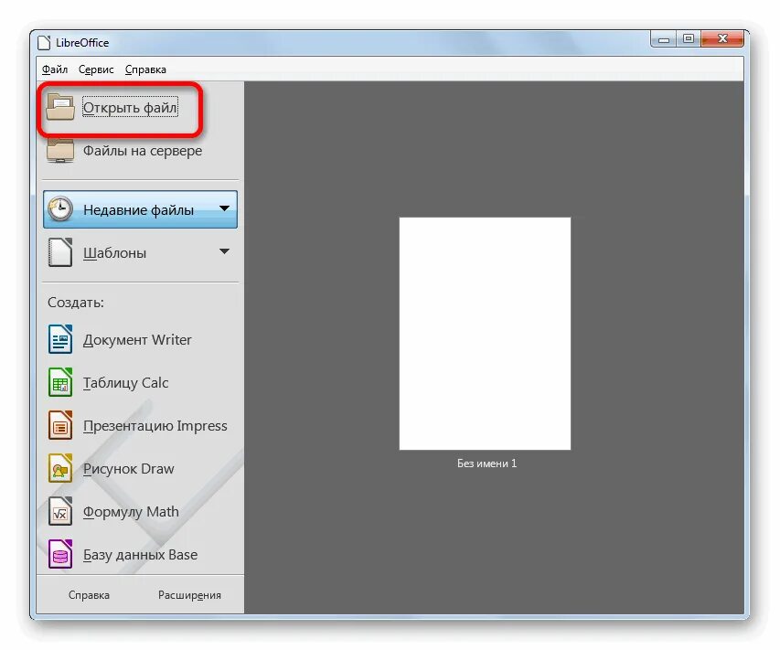
Task: Select the Недавние файлы label
Action: 138,210
